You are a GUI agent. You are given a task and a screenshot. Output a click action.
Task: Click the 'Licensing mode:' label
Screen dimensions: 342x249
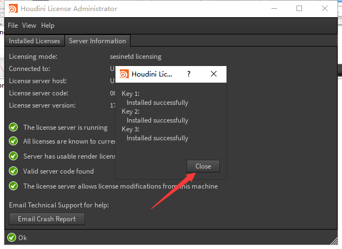click(x=33, y=57)
